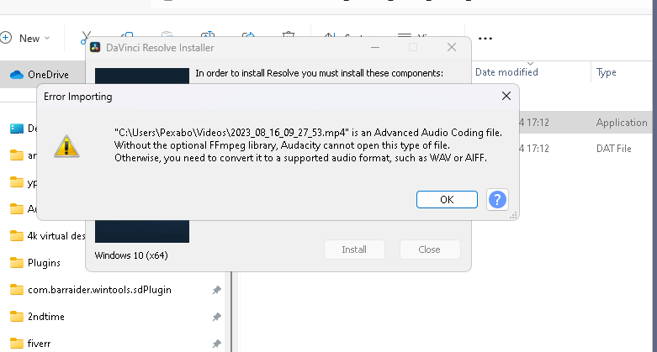This screenshot has width=657, height=352.
Task: Click the pin icon beside fiverr
Action: [217, 344]
